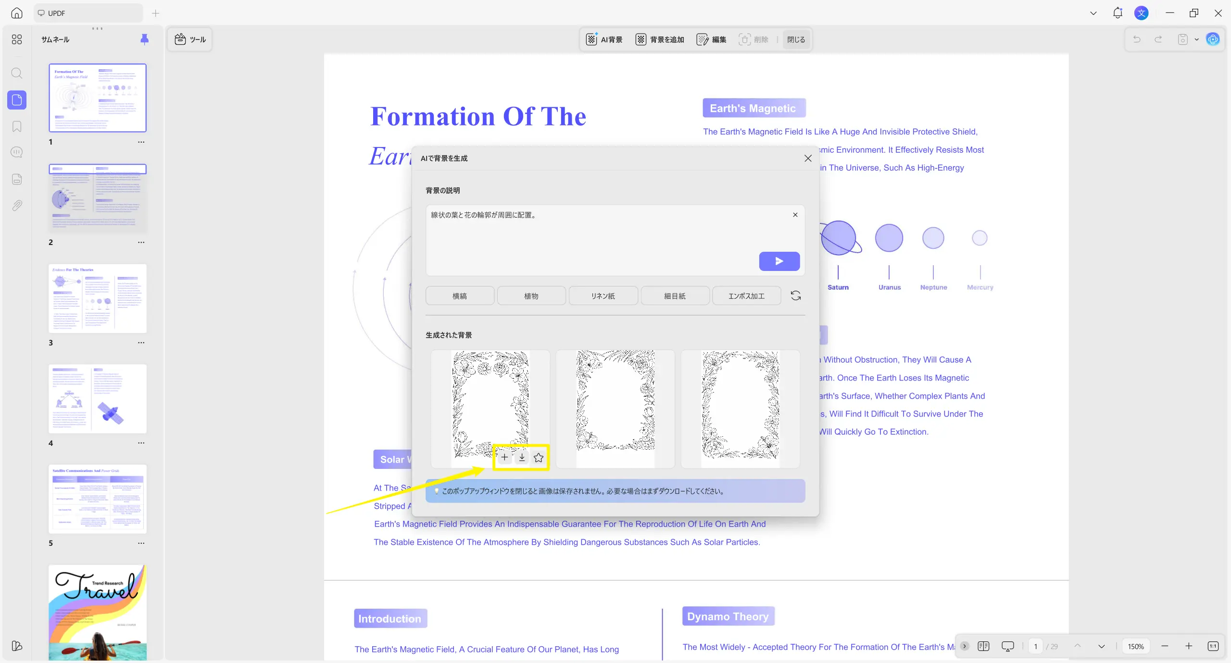This screenshot has width=1231, height=663.
Task: Toggle fit-to-page 1:1 zoom button
Action: 1213,646
